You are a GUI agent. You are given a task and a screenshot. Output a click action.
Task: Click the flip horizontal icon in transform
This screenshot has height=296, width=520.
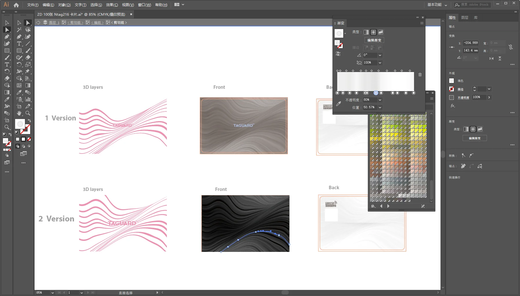click(x=491, y=58)
